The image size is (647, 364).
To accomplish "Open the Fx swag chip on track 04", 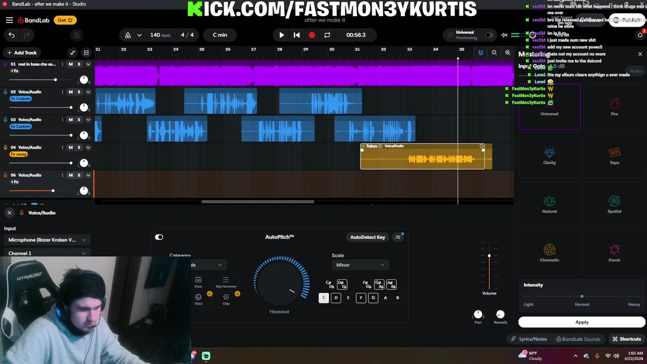I will 19,154.
